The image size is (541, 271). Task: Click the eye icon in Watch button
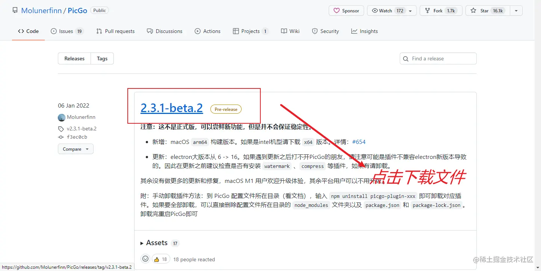(x=375, y=11)
